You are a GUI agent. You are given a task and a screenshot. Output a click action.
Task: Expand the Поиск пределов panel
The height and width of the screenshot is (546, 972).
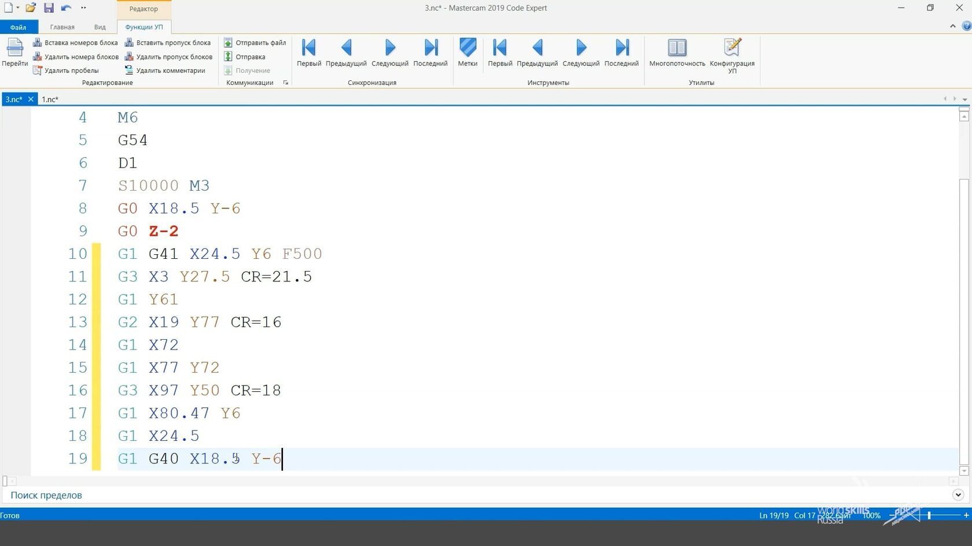(958, 495)
